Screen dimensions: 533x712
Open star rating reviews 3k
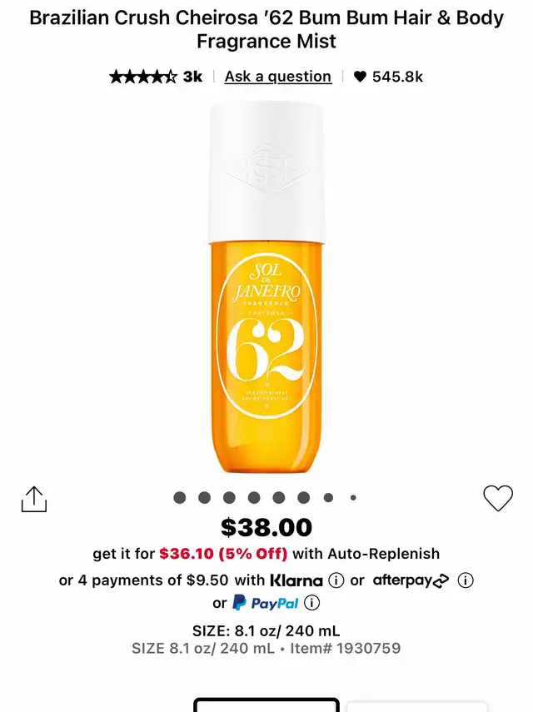156,77
